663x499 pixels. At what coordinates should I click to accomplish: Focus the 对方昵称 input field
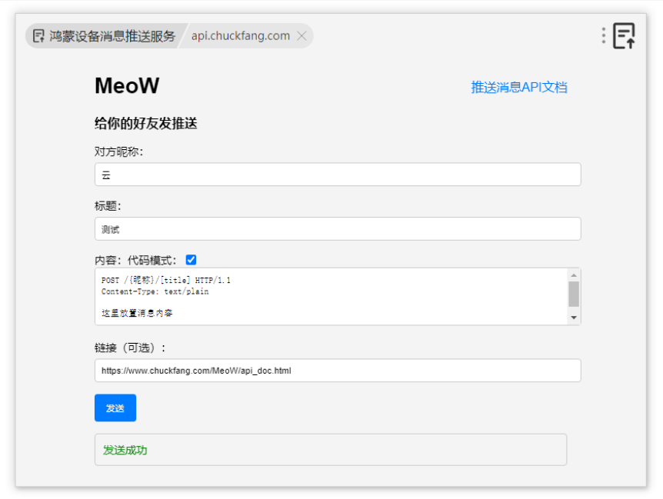click(338, 175)
